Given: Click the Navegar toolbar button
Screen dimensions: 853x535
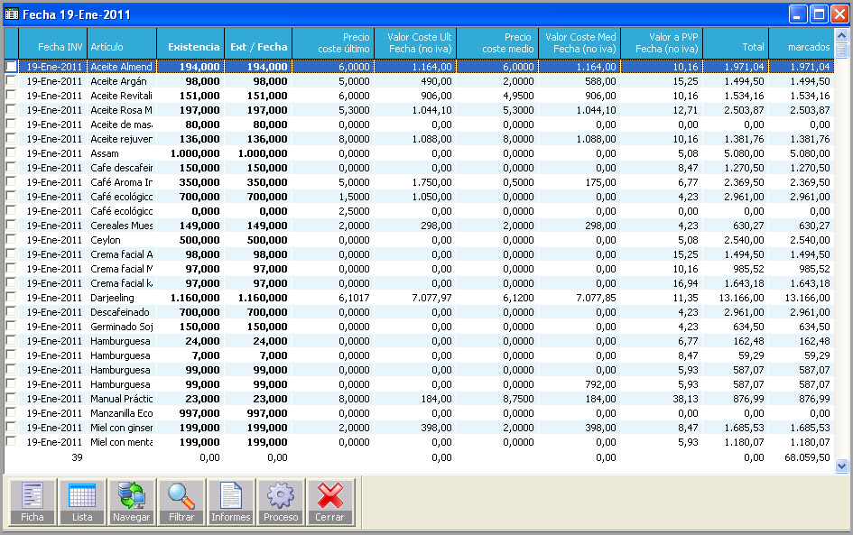Looking at the screenshot, I should 131,502.
